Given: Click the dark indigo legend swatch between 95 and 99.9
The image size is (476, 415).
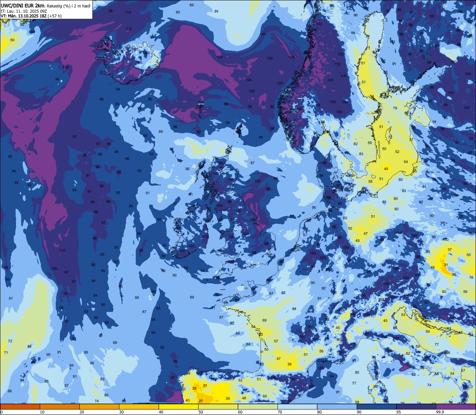Looking at the screenshot, I should click(x=416, y=407).
